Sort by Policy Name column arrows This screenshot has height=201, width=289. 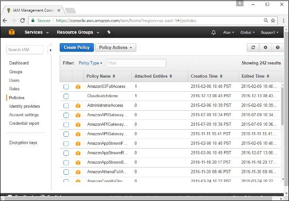tap(114, 76)
